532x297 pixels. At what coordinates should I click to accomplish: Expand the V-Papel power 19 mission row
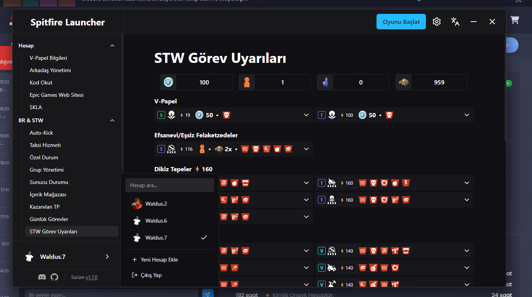(306, 115)
